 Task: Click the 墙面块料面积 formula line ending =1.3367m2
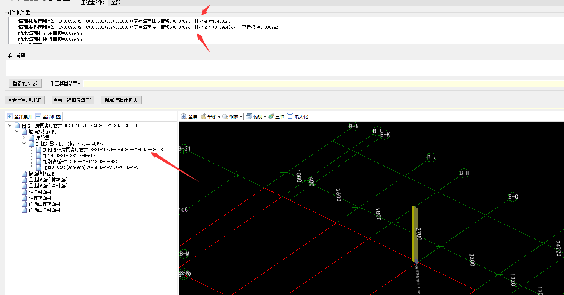(148, 28)
